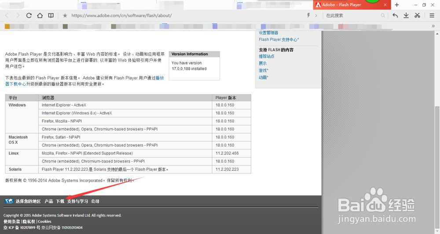The width and height of the screenshot is (440, 234).
Task: Open the 公司 footer menu
Action: coord(95,201)
